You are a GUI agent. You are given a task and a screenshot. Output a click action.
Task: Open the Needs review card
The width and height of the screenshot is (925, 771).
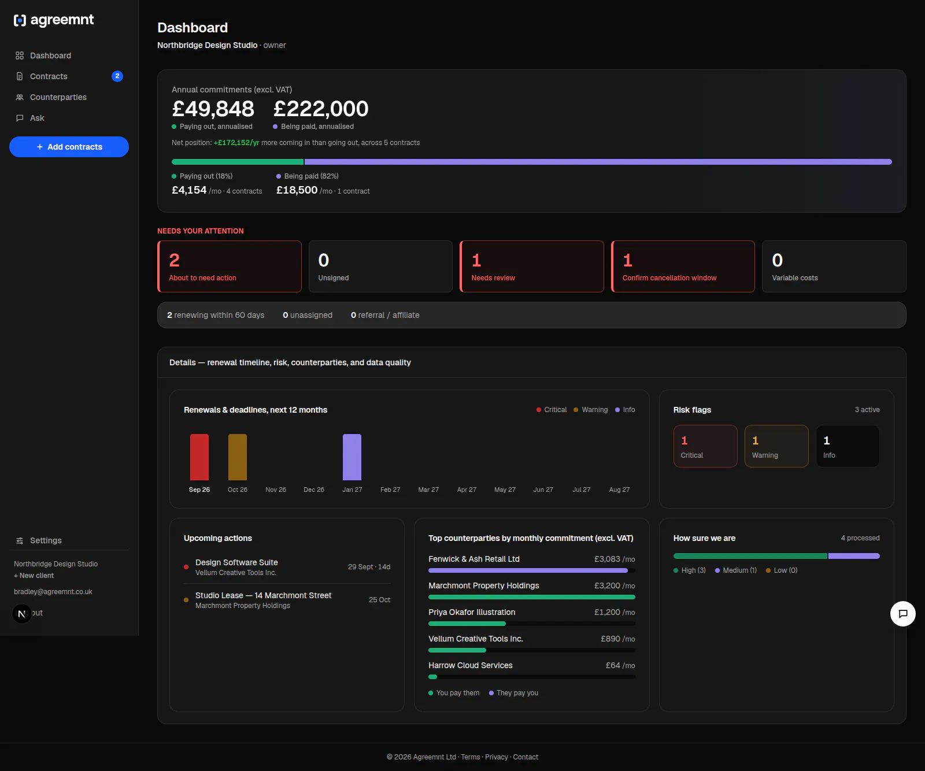(532, 266)
